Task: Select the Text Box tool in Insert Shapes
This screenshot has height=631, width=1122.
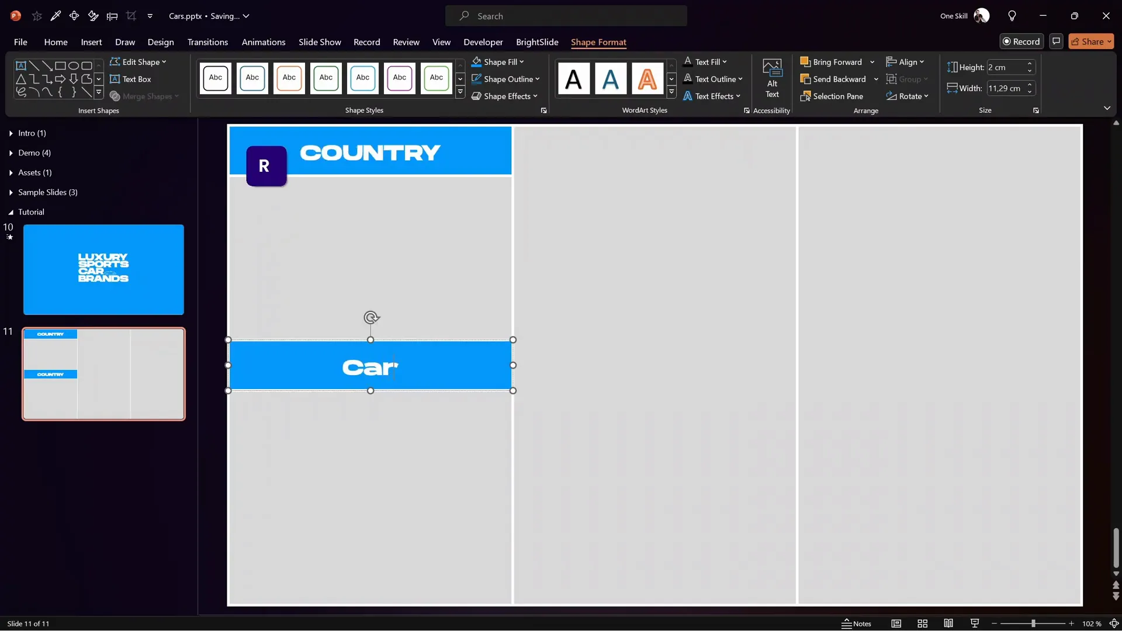Action: [x=137, y=79]
